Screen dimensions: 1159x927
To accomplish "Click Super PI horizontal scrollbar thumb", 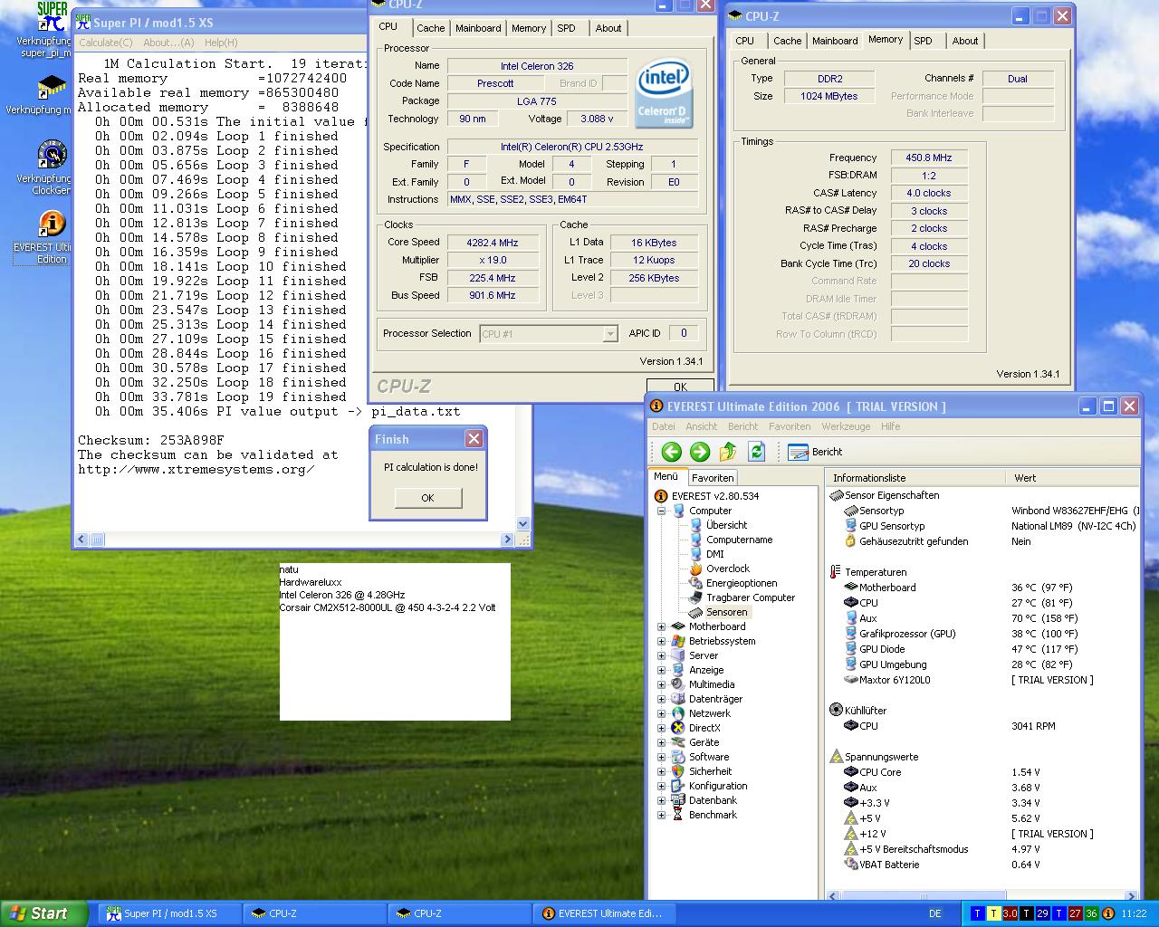I will pyautogui.click(x=97, y=540).
